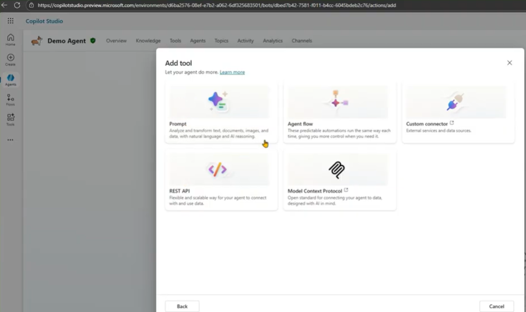This screenshot has height=312, width=526.
Task: Open Tools in the left sidebar
Action: pos(10,119)
